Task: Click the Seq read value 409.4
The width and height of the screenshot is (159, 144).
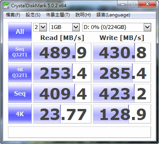Action: (x=62, y=93)
